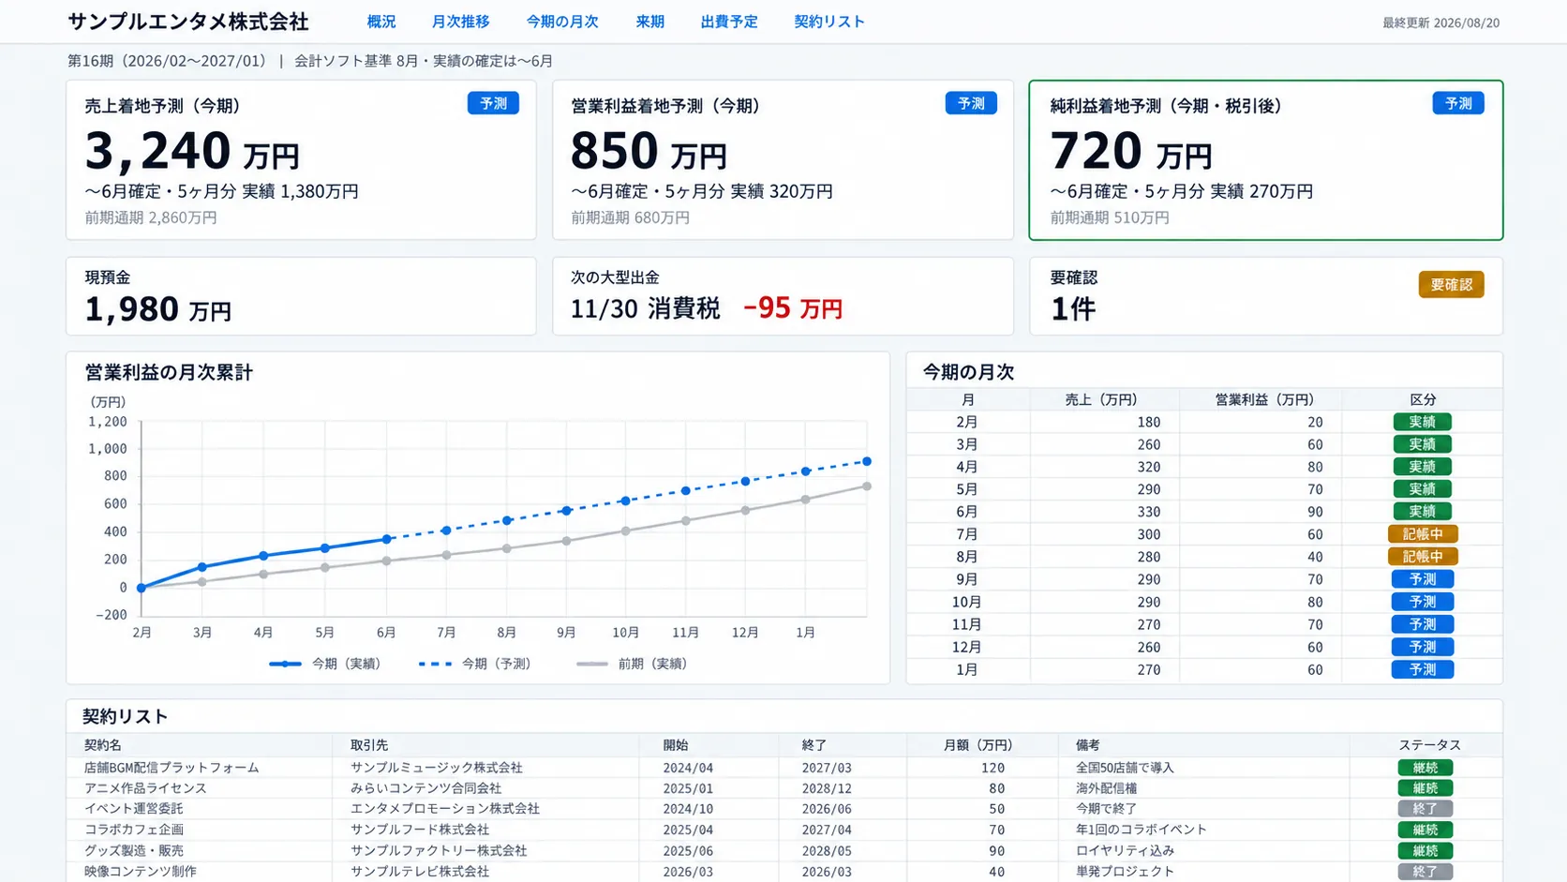1567x882 pixels.
Task: Click the 現預金 1,980 万円 value
Action: [157, 308]
